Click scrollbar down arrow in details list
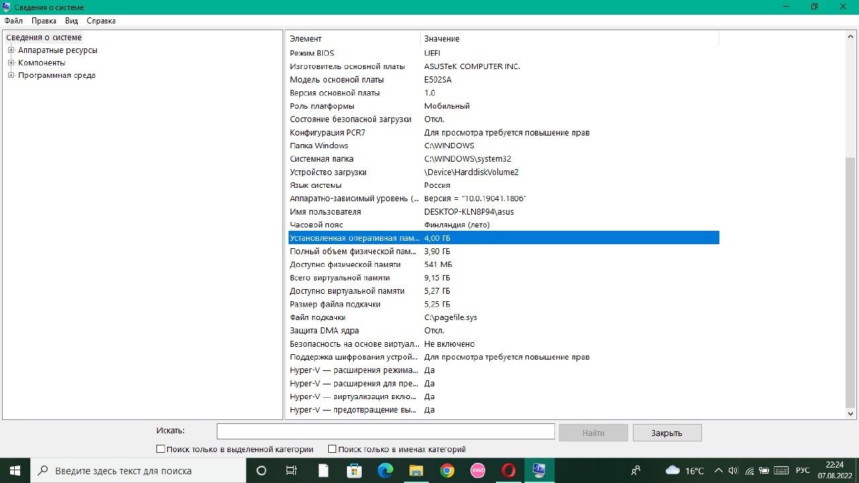This screenshot has width=859, height=483. (x=850, y=414)
